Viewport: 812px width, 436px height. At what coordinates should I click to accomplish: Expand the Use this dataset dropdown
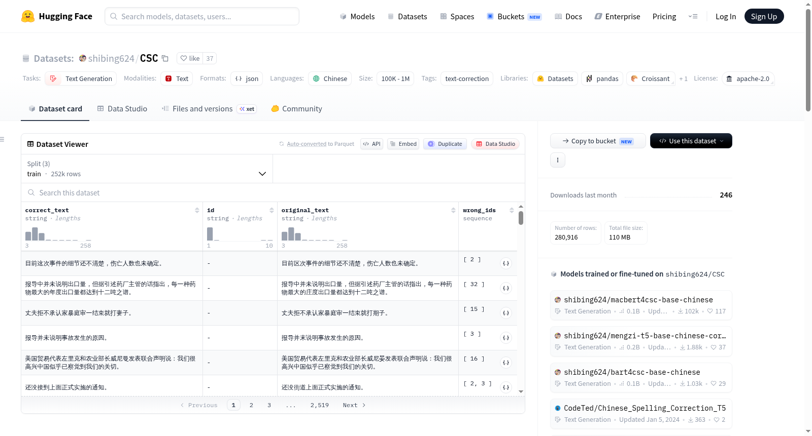[691, 141]
